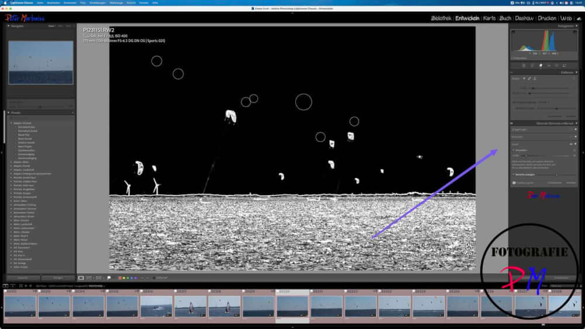
Task: Click the previous photo arrow in toolbar
Action: coord(143,278)
